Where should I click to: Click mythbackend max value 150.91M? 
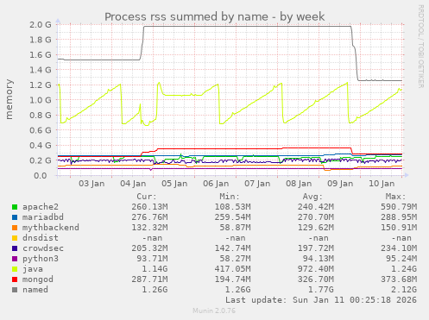pyautogui.click(x=399, y=228)
